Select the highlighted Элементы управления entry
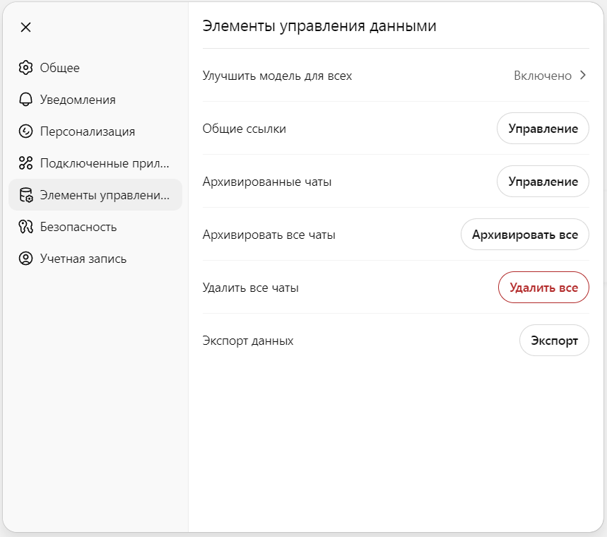 95,195
